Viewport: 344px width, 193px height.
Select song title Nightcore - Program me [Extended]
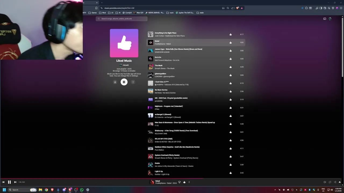[x=169, y=106]
